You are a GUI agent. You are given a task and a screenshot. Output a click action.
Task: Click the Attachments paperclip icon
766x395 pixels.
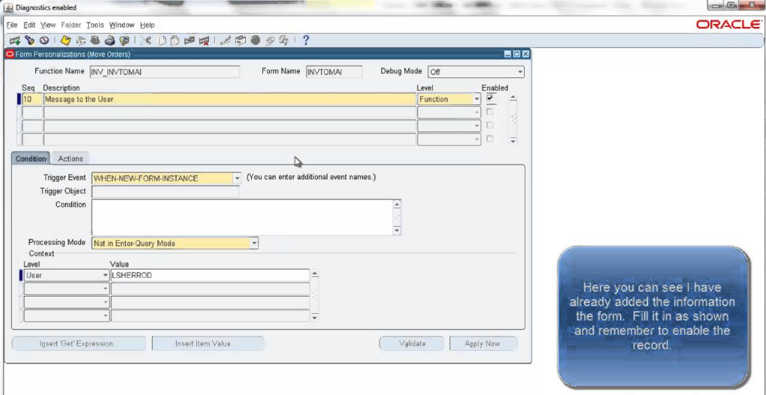[x=269, y=41]
